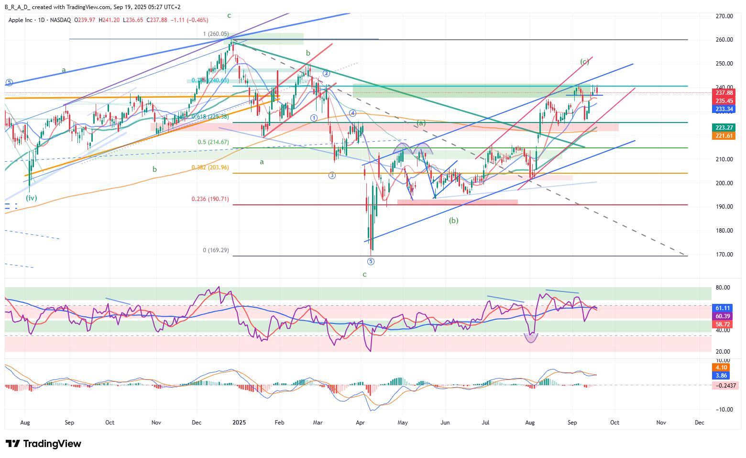Viewport: 746px width, 458px height.
Task: Select the Fibonacci label '0.618 (225.38)'
Action: click(x=210, y=117)
